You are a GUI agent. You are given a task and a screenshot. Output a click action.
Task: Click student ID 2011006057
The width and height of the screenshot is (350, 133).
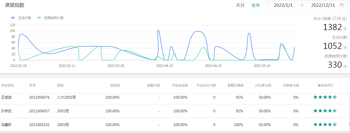pos(39,111)
